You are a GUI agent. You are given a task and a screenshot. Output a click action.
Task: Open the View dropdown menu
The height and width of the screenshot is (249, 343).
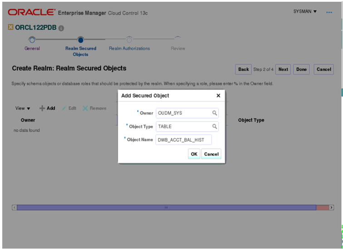pyautogui.click(x=23, y=108)
